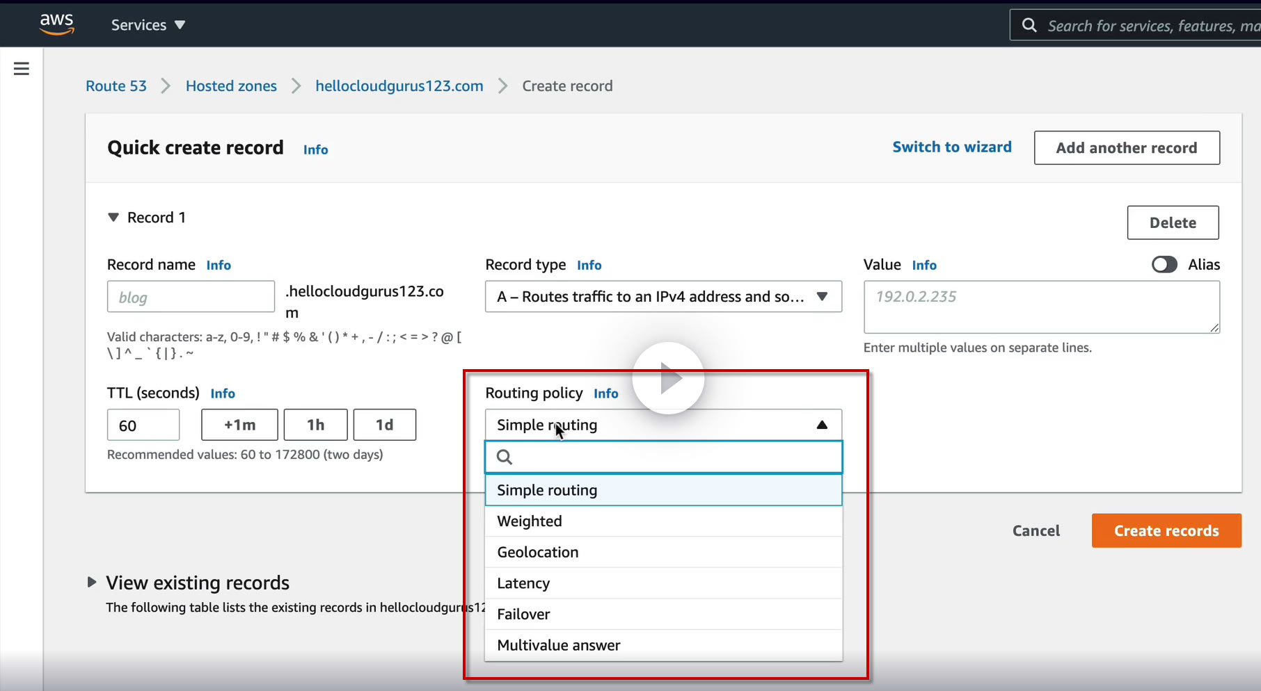1261x691 pixels.
Task: Close the Routing policy dropdown
Action: [663, 425]
